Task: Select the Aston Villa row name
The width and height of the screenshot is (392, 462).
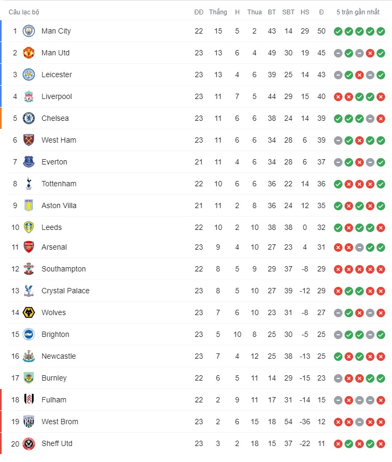Action: [59, 205]
